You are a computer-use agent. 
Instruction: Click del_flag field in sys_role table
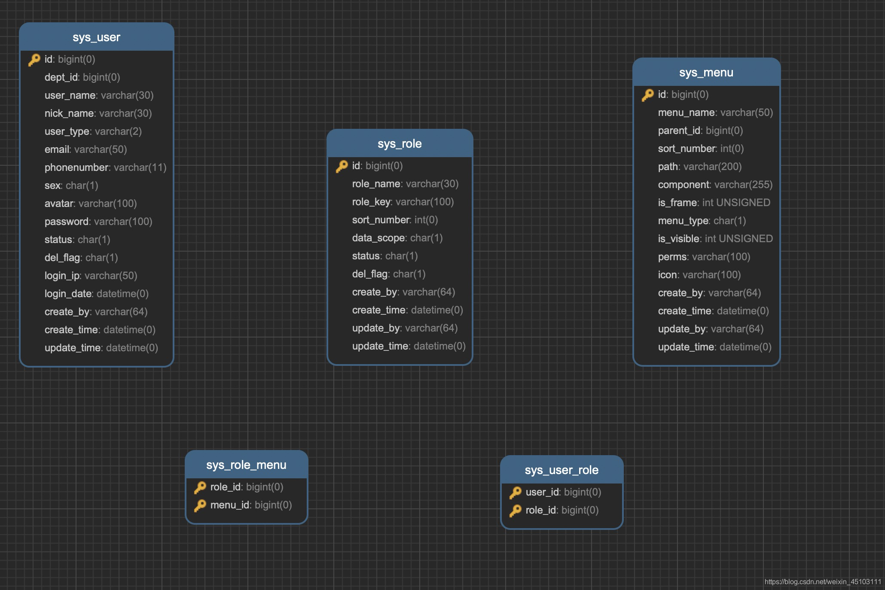pos(389,274)
